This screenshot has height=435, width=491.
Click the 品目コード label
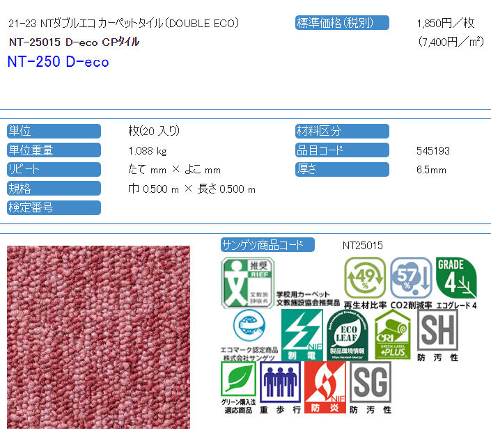coord(342,150)
